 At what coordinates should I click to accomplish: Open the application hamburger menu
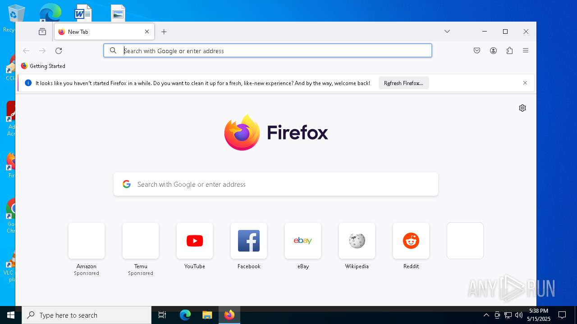click(x=526, y=51)
